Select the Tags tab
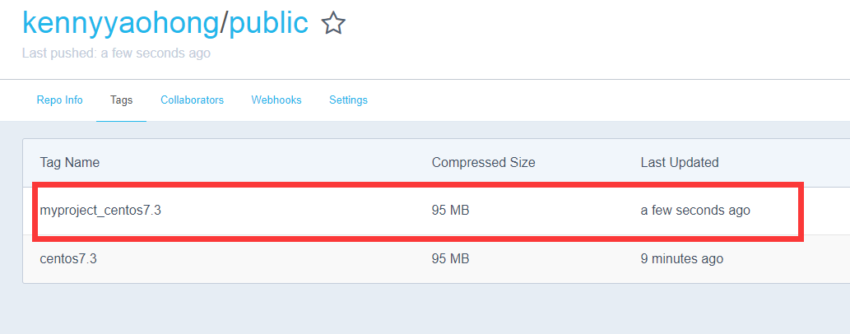This screenshot has height=334, width=850. (121, 100)
